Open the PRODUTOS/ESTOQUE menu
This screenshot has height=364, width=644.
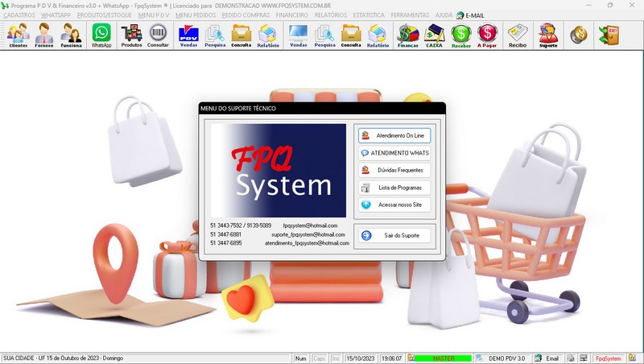point(105,15)
